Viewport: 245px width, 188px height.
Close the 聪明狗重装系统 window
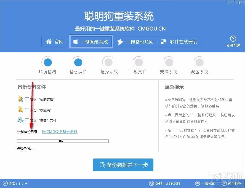239,3
